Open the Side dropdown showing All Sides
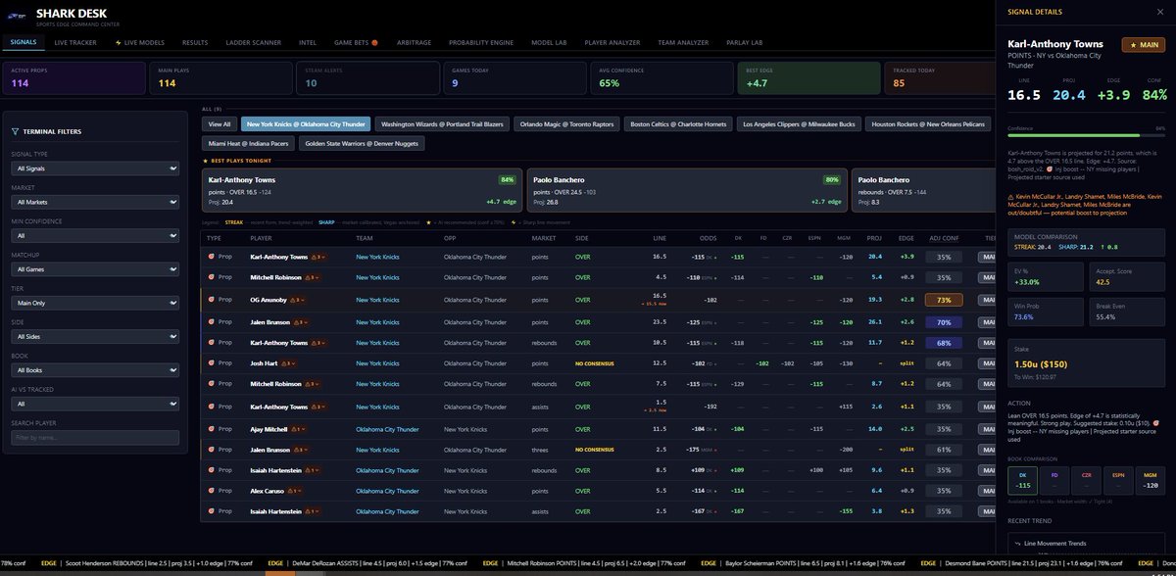 (x=95, y=335)
